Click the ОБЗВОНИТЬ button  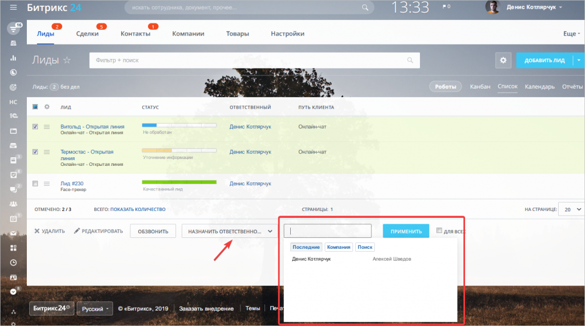tap(153, 231)
